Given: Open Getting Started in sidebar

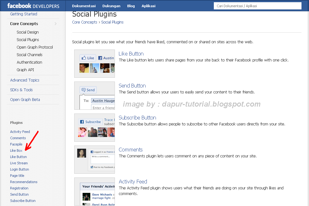Looking at the screenshot, I should click(x=24, y=14).
